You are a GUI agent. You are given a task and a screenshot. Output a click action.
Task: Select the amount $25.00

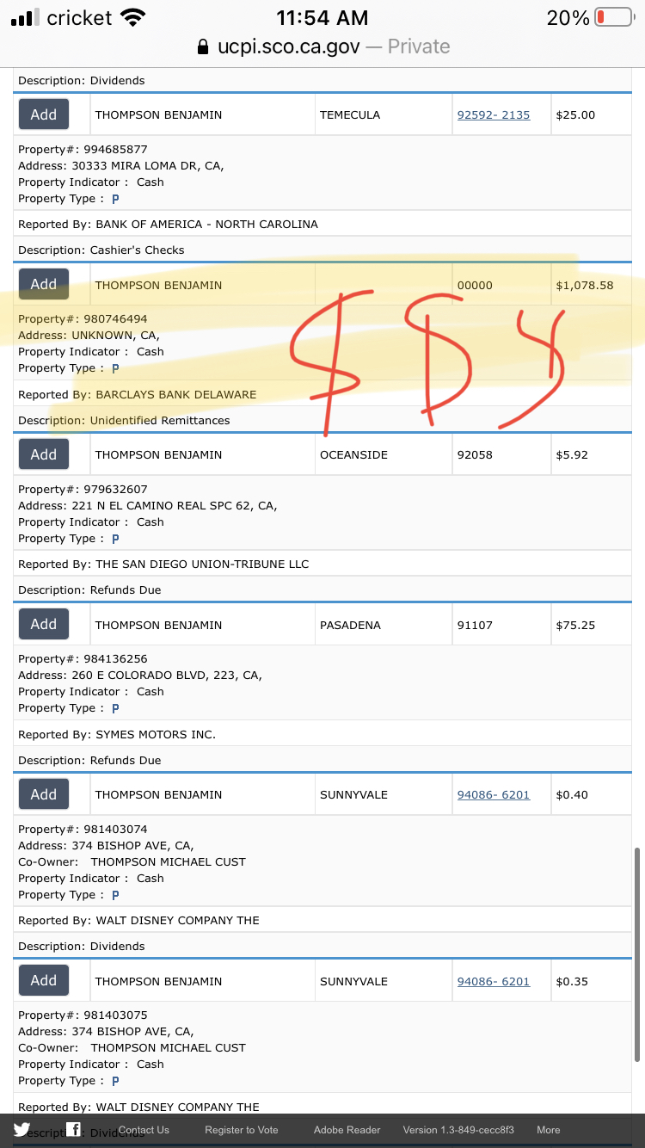pos(575,114)
